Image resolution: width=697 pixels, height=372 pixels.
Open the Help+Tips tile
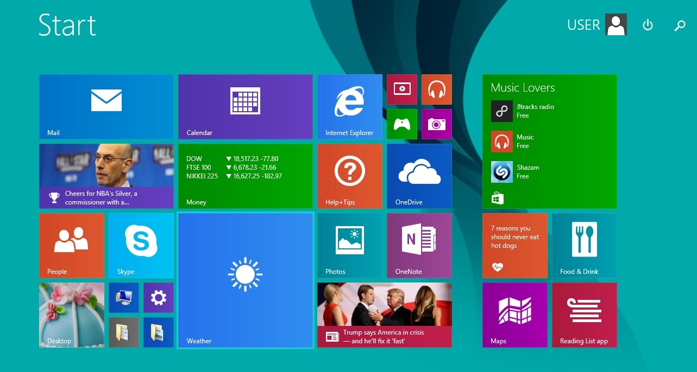(x=349, y=176)
